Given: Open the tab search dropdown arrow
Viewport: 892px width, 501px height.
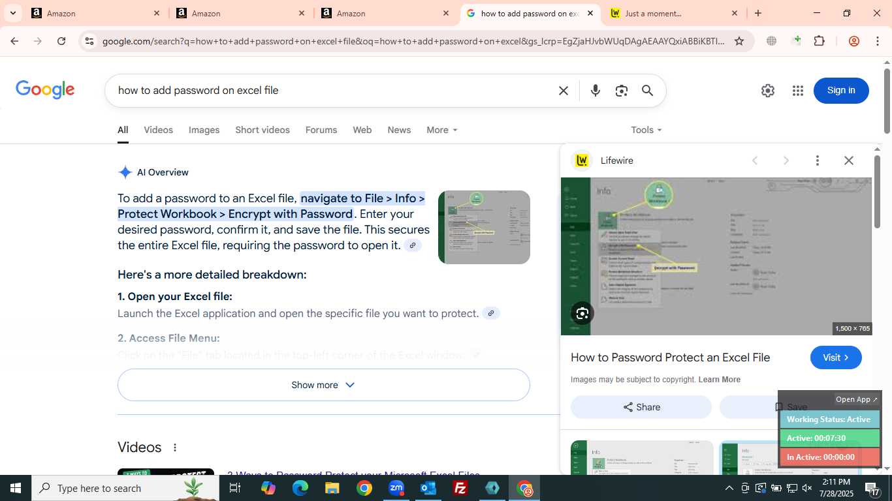Looking at the screenshot, I should click(x=12, y=13).
